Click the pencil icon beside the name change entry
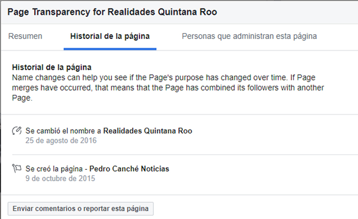 (x=17, y=131)
